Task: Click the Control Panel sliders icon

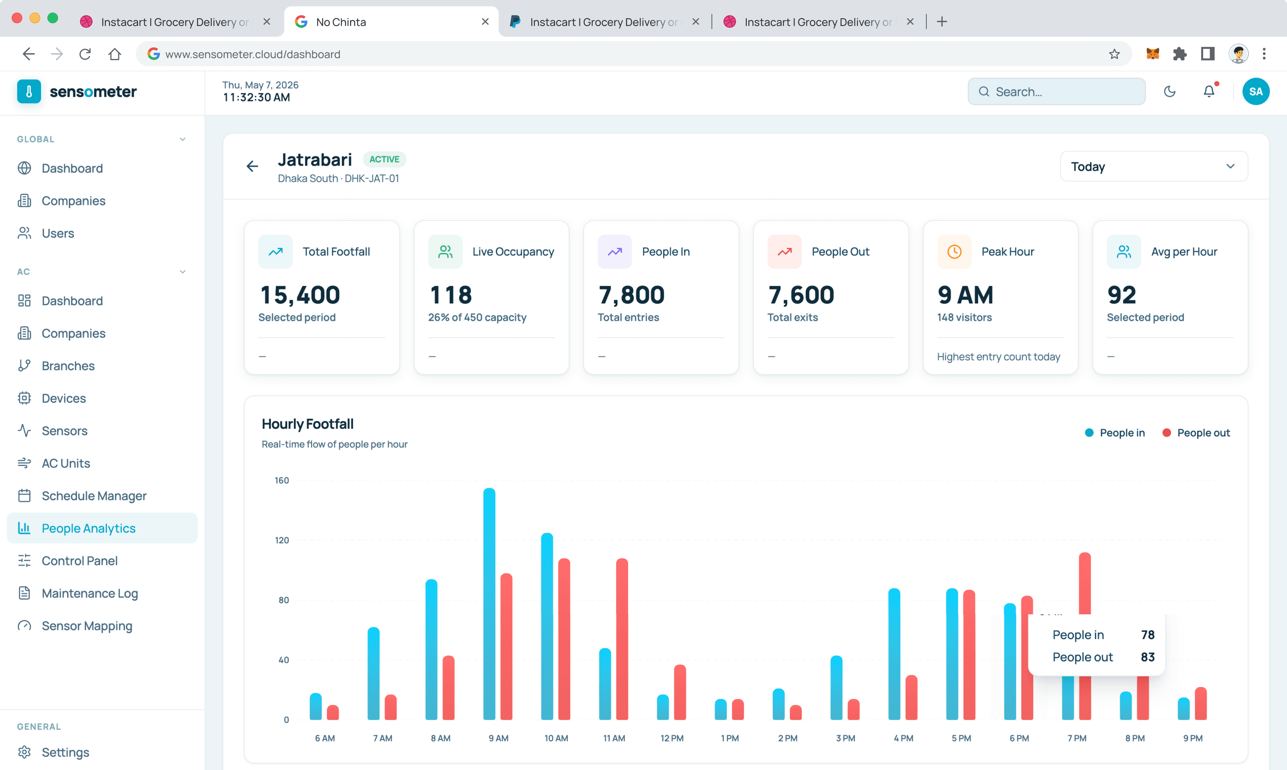Action: 24,561
